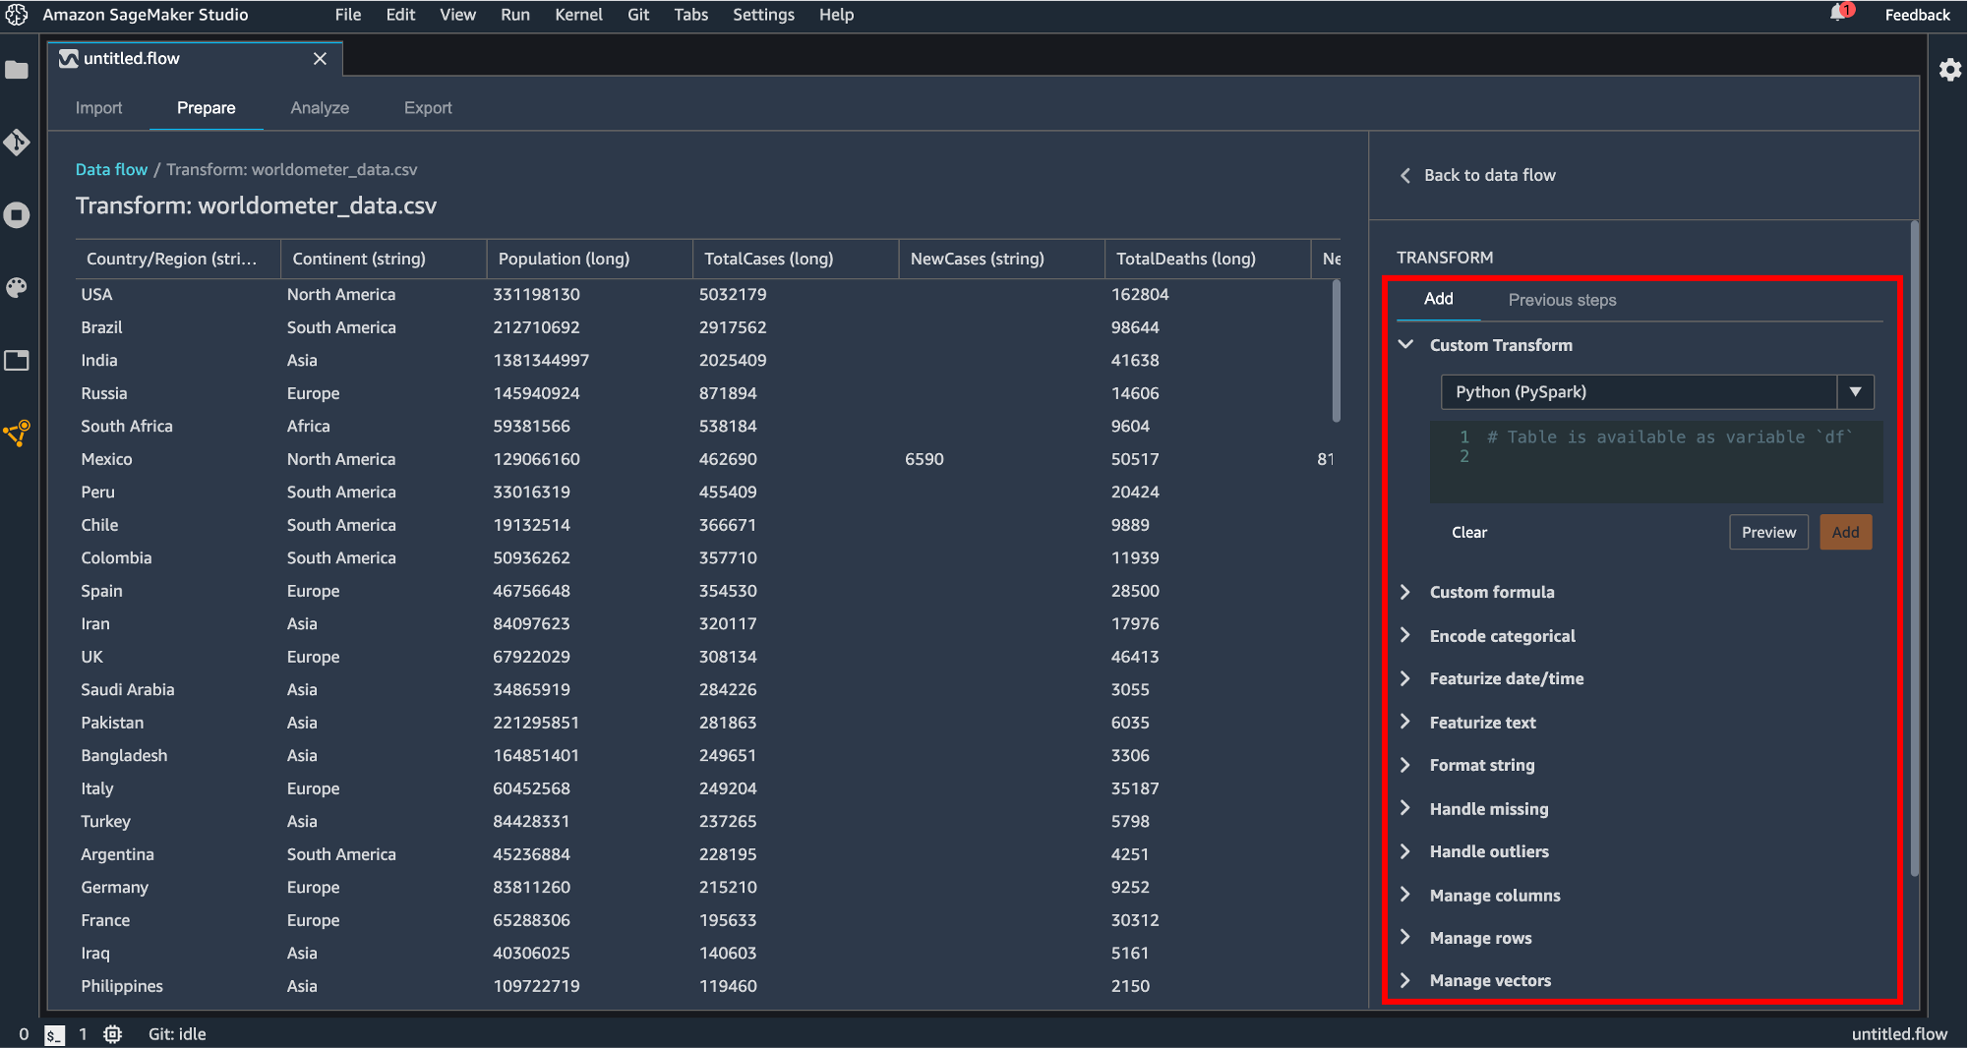Viewport: 1969px width, 1048px height.
Task: Expand the Featurize text section
Action: pos(1406,723)
